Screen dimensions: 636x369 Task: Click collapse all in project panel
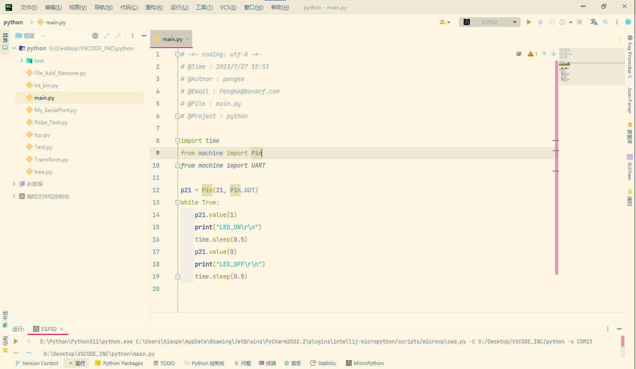click(118, 36)
